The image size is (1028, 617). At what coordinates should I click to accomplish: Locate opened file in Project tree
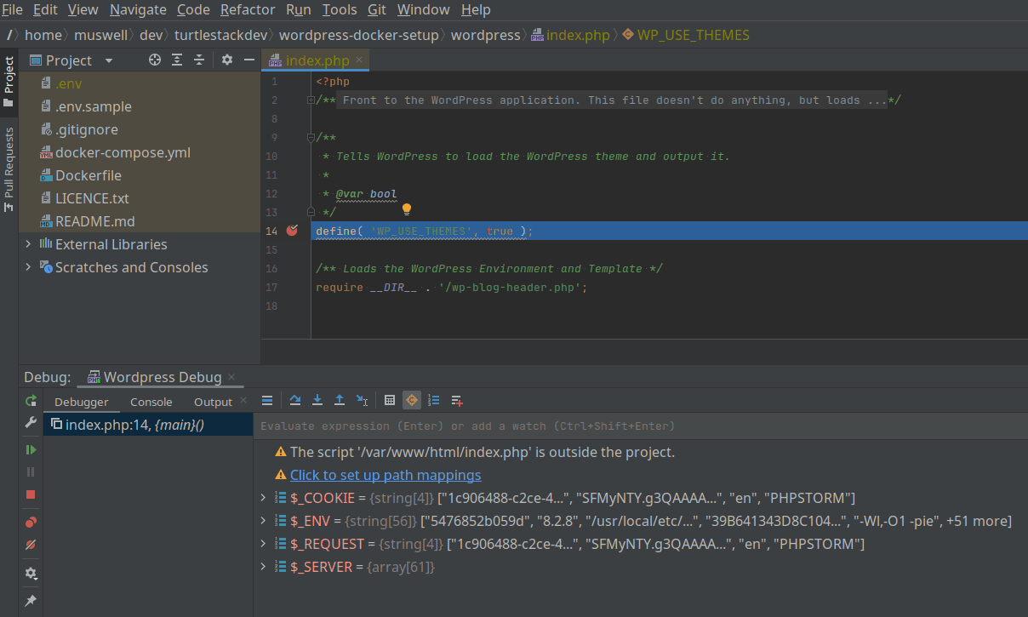[x=155, y=60]
